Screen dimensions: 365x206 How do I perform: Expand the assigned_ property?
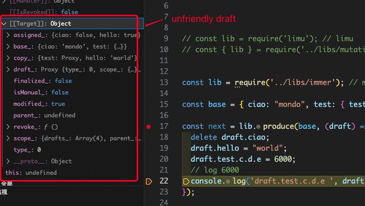point(8,35)
